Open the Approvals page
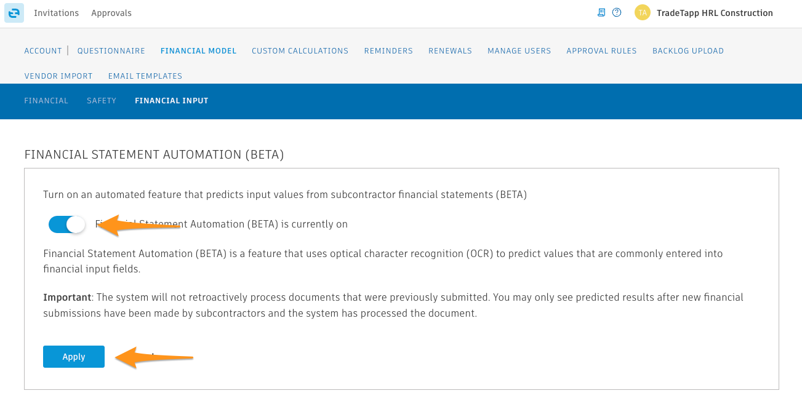802x420 pixels. point(111,13)
